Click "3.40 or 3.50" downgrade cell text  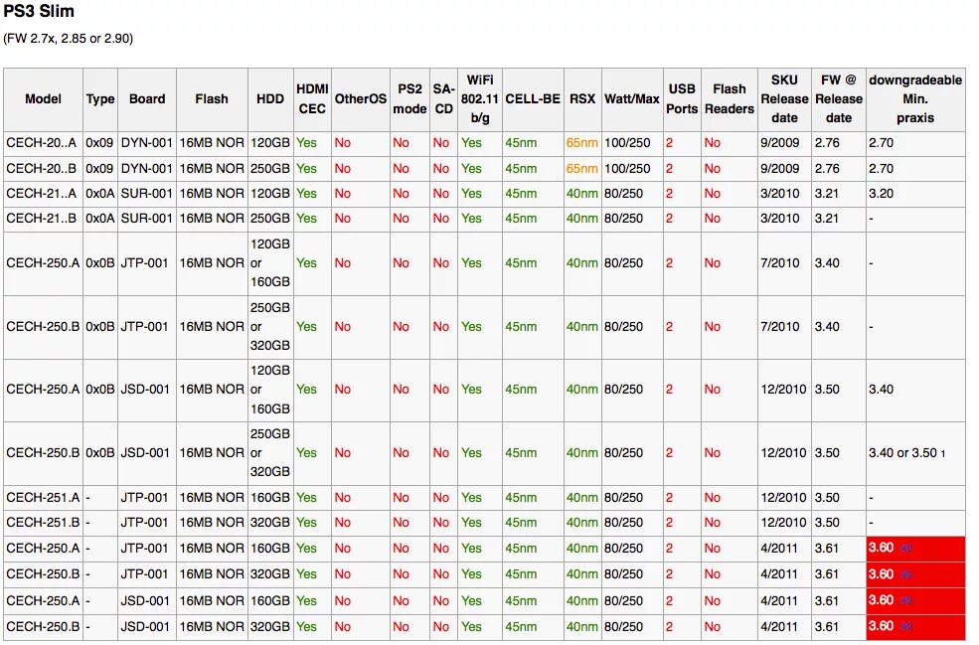[x=902, y=453]
